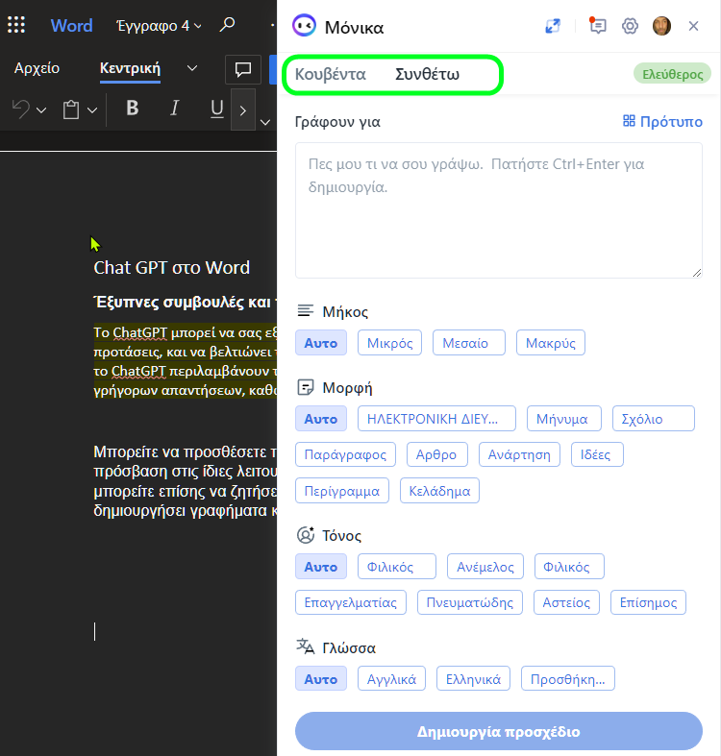Close the Monica side panel

(693, 26)
